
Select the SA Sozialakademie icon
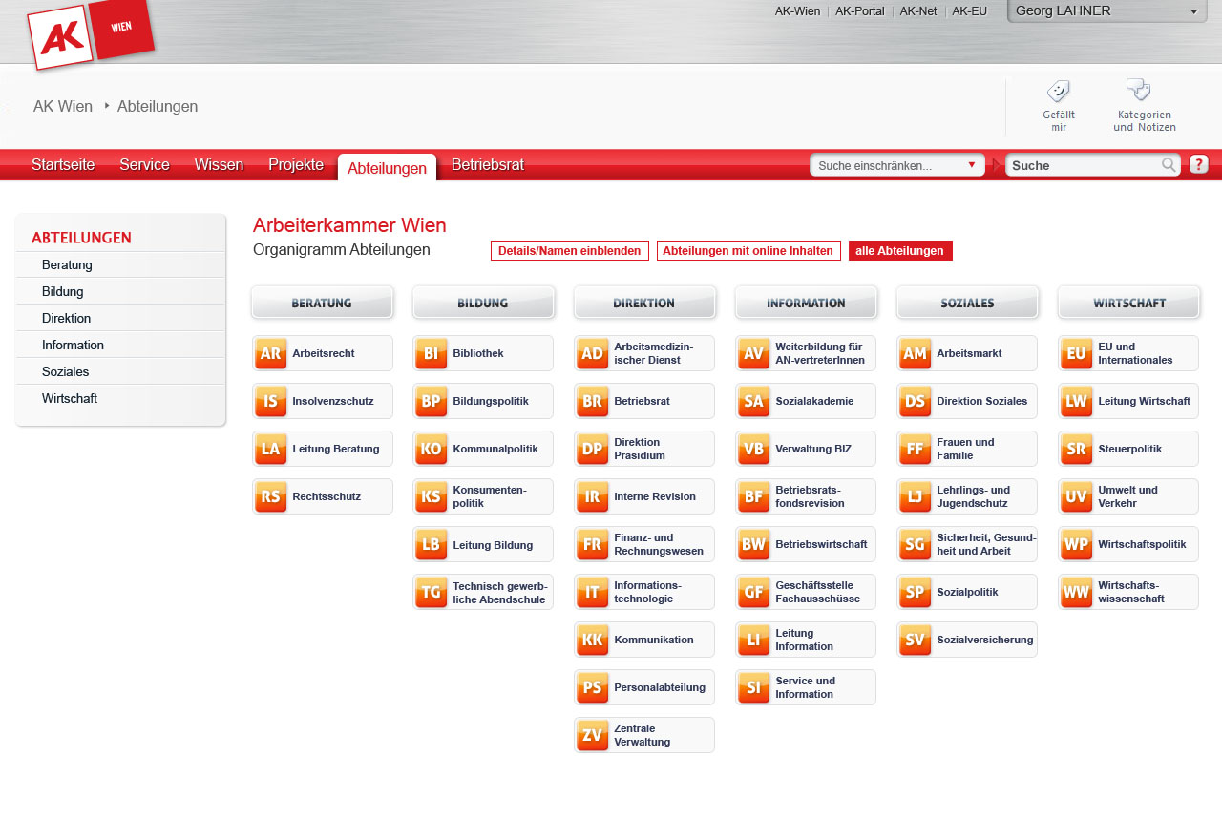(x=754, y=401)
